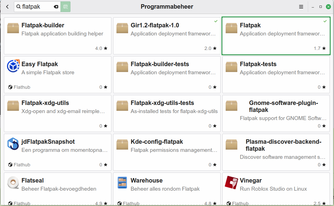The image size is (334, 206).
Task: Maximize the Programmabeheer window
Action: tap(321, 7)
